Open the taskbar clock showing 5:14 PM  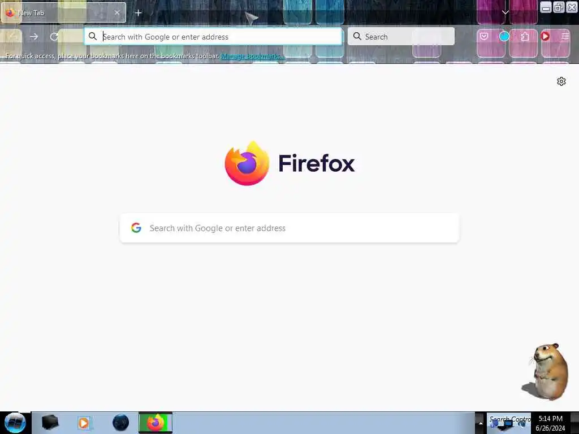click(x=550, y=419)
